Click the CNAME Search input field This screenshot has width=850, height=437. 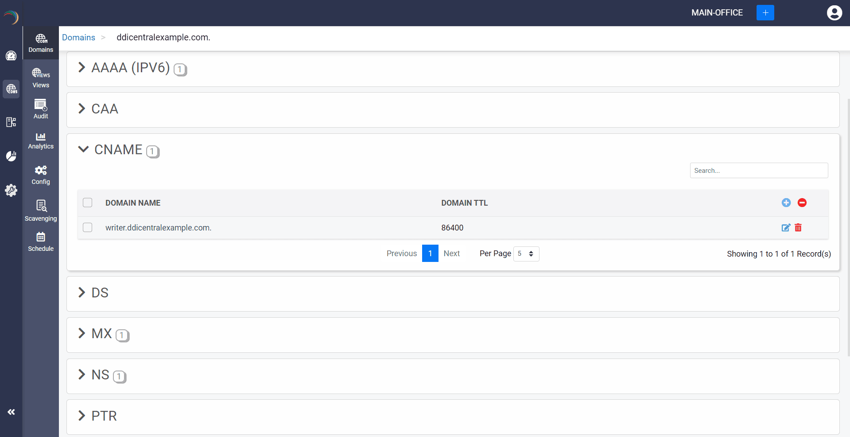[758, 171]
